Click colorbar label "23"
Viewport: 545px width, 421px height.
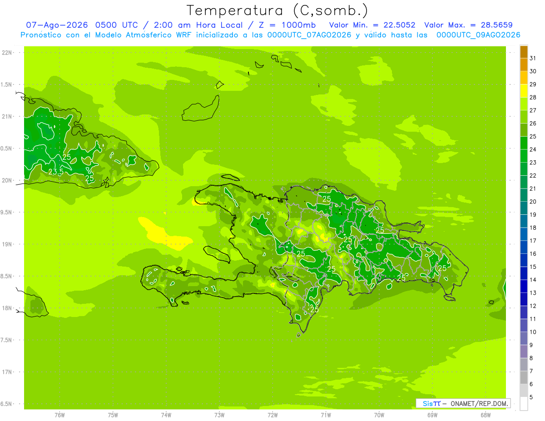(533, 162)
